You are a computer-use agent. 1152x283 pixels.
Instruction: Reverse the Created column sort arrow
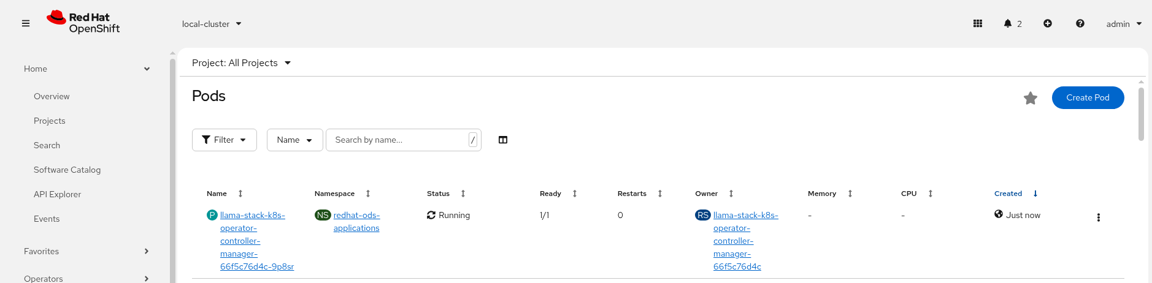1035,194
